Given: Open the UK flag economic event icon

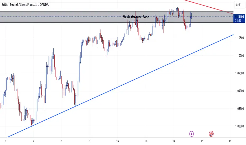Looking at the screenshot, I should 211,134.
